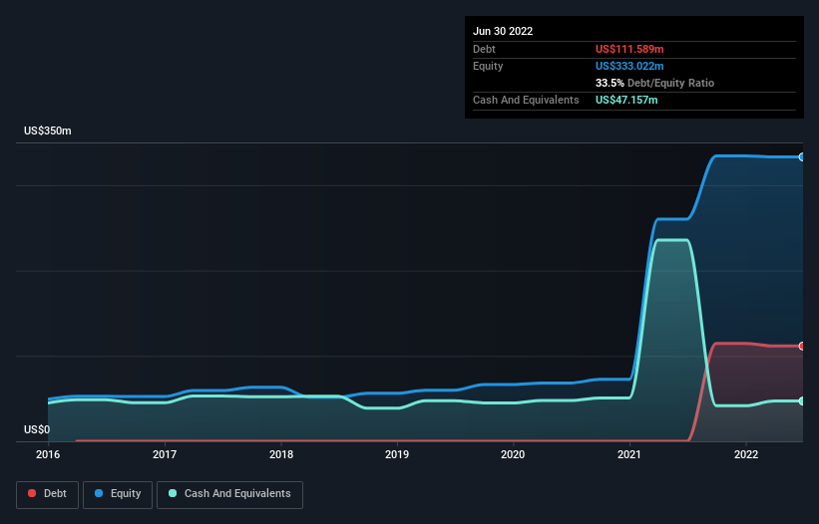Click the US$47.157m cash value
The width and height of the screenshot is (819, 524).
(x=626, y=100)
